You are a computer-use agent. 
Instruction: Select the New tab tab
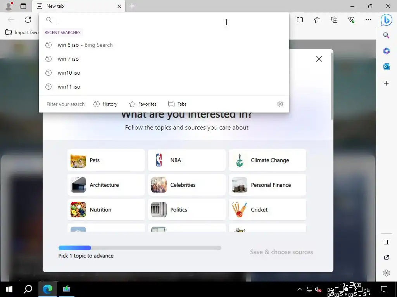[x=79, y=6]
